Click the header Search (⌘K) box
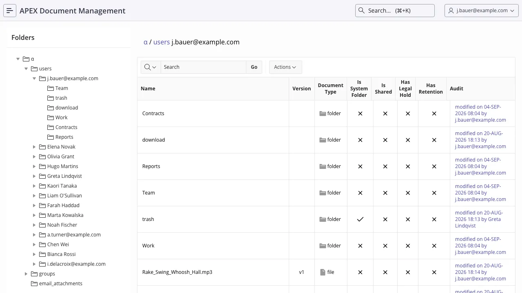 [395, 11]
